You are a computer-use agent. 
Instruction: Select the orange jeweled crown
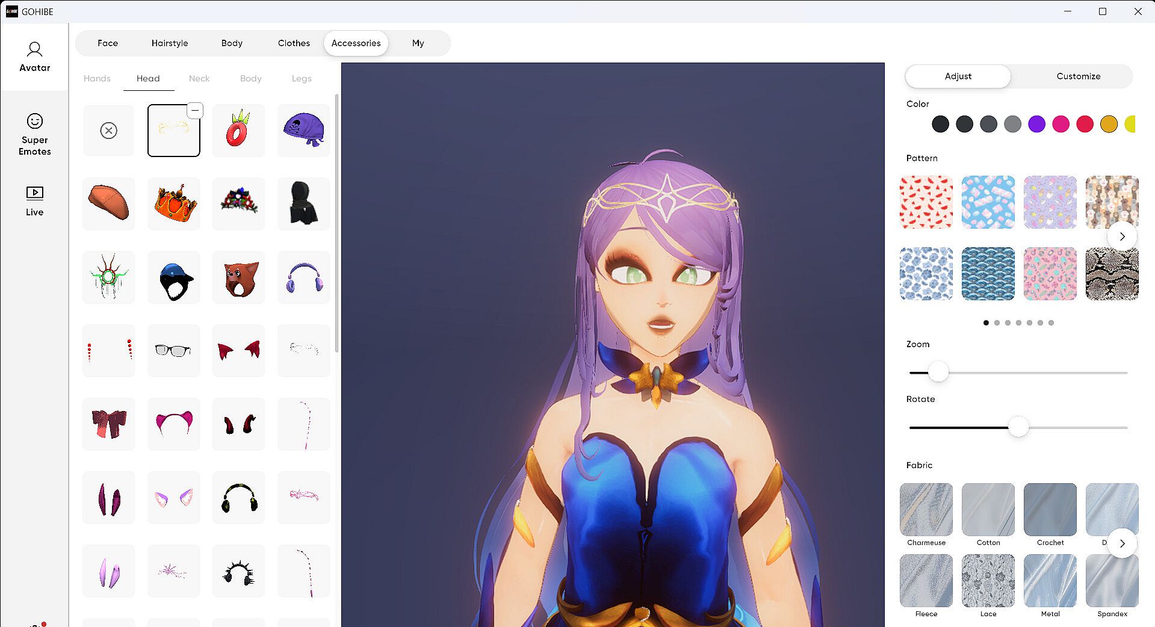tap(174, 204)
